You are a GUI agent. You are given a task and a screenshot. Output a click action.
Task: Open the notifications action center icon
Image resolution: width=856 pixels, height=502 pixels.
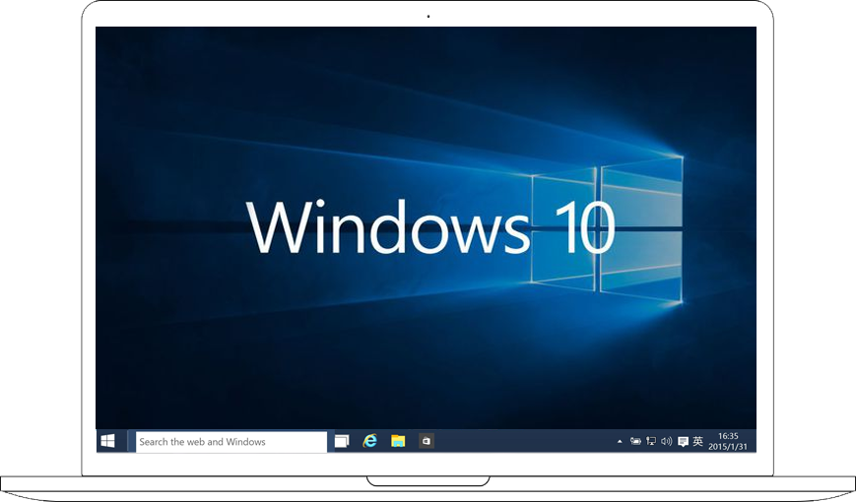tap(683, 441)
